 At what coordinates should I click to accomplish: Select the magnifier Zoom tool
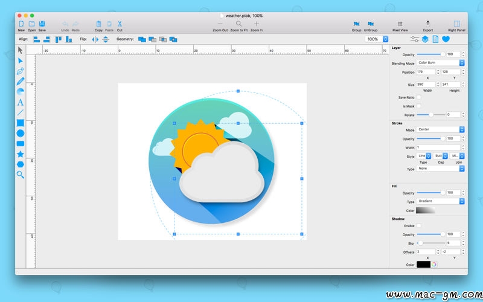click(21, 175)
